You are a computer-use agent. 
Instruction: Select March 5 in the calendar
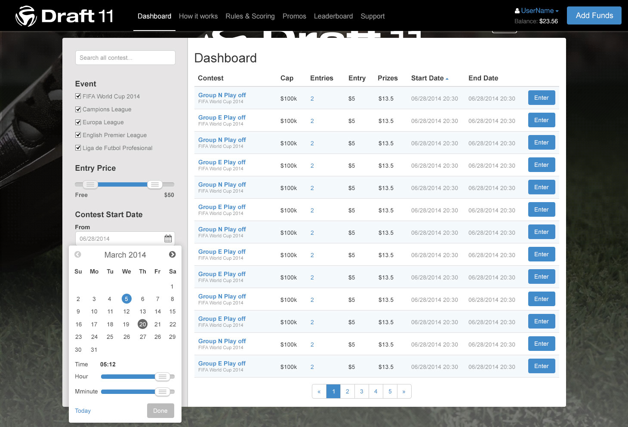[x=126, y=299]
